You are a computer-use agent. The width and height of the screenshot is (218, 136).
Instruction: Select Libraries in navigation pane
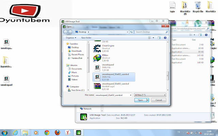74,65
